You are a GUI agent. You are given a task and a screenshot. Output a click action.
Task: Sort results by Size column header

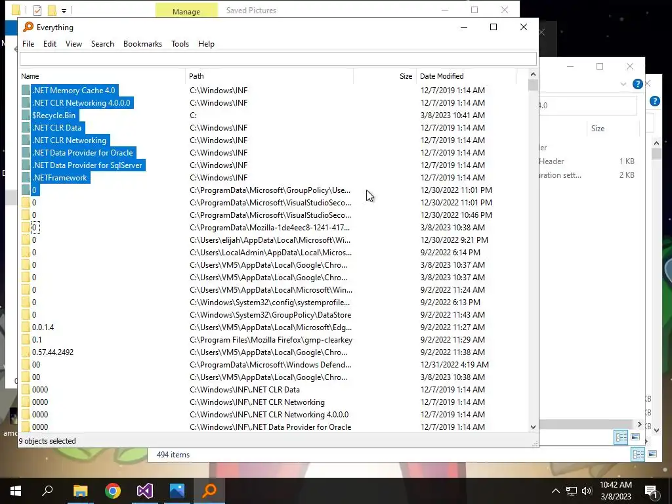pyautogui.click(x=385, y=76)
